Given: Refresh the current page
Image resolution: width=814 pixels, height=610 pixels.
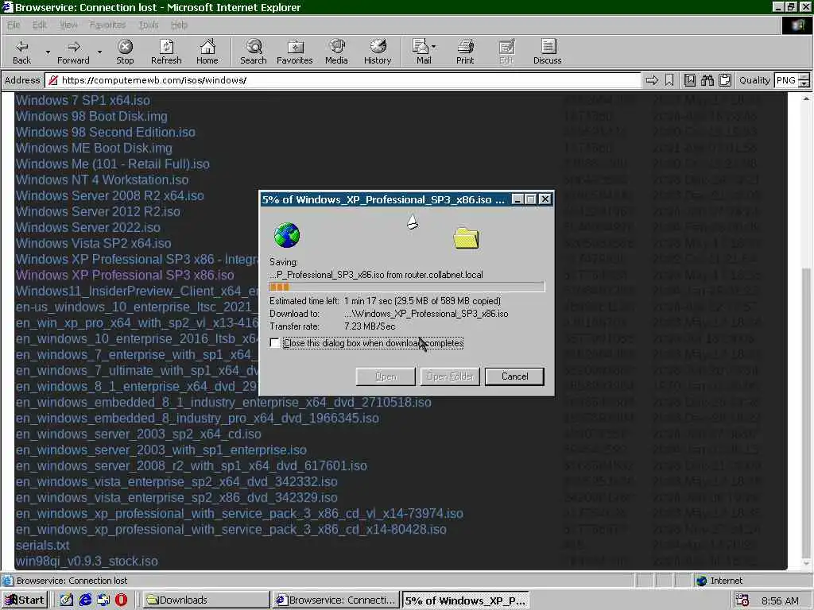Looking at the screenshot, I should tap(166, 52).
